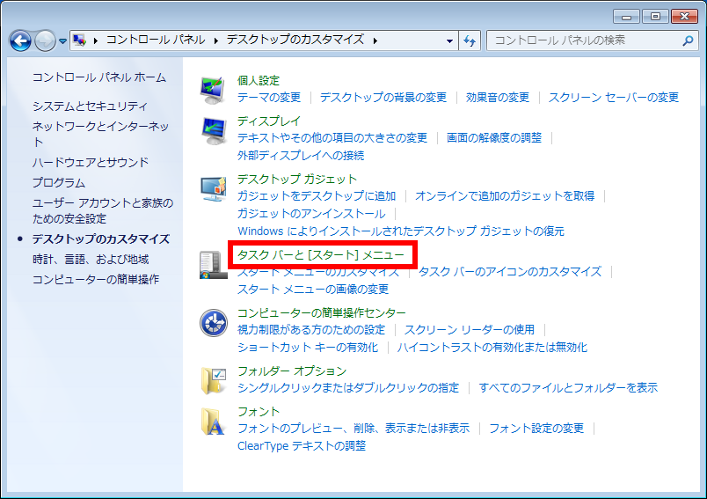Click 視力制限がある方のための設定 link
This screenshot has height=499, width=707.
[311, 330]
